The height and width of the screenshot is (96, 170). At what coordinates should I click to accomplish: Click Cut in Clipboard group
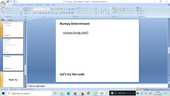pos(8,8)
